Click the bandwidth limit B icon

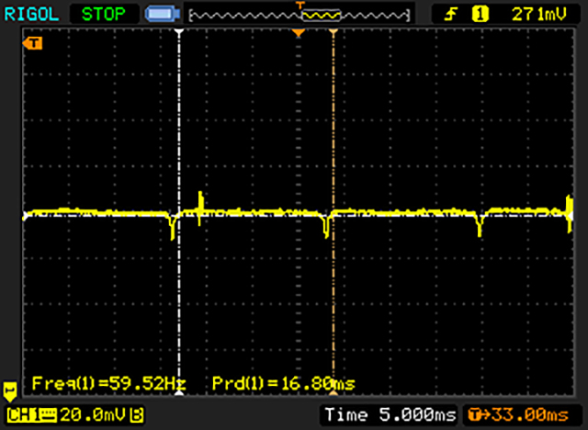click(137, 415)
